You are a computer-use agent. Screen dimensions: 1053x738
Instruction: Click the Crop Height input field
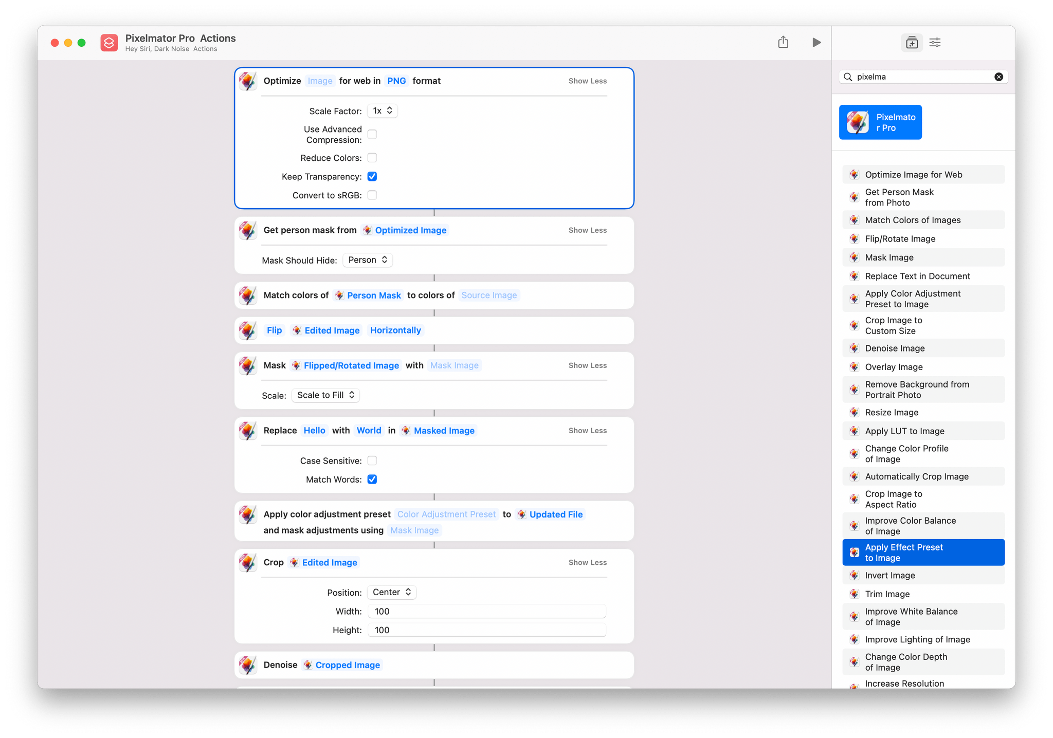tap(486, 630)
